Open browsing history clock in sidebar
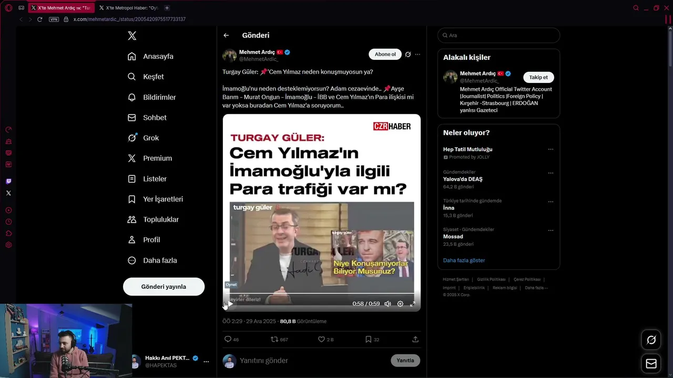The width and height of the screenshot is (673, 378). [x=8, y=222]
